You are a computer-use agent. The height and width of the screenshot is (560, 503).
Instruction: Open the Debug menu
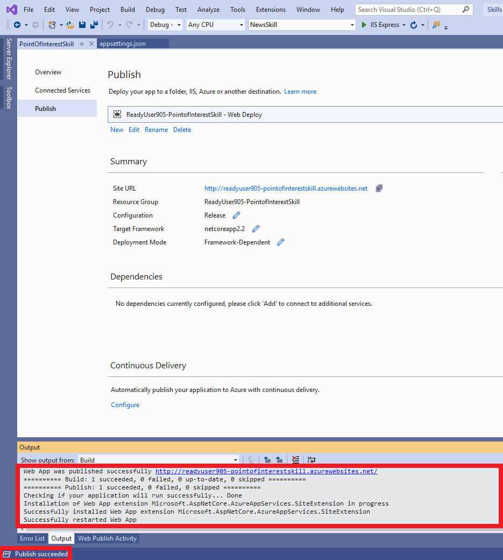[155, 10]
